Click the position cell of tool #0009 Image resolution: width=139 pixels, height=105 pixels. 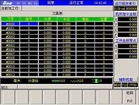[104, 62]
